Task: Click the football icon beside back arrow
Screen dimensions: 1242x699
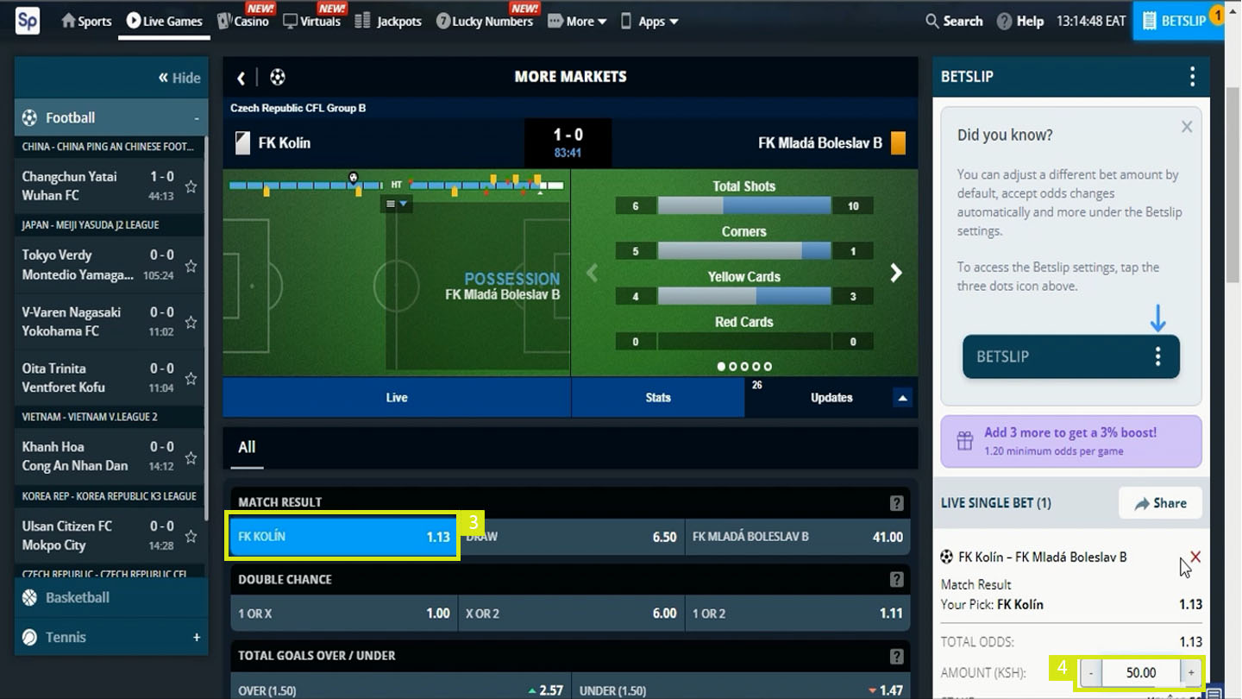Action: [277, 78]
